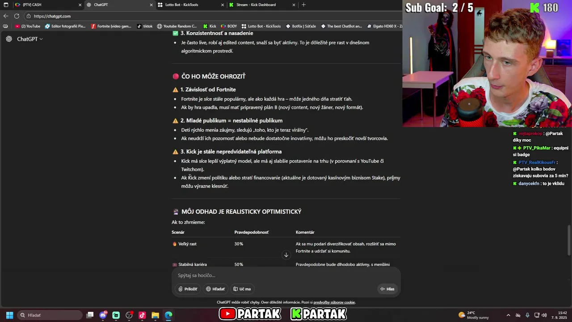This screenshot has height=322, width=572.
Task: Open Discord from the taskbar
Action: pyautogui.click(x=103, y=315)
